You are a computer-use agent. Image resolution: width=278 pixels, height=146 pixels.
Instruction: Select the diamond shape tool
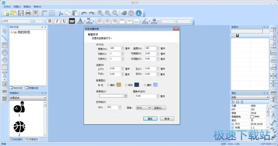coord(4,60)
